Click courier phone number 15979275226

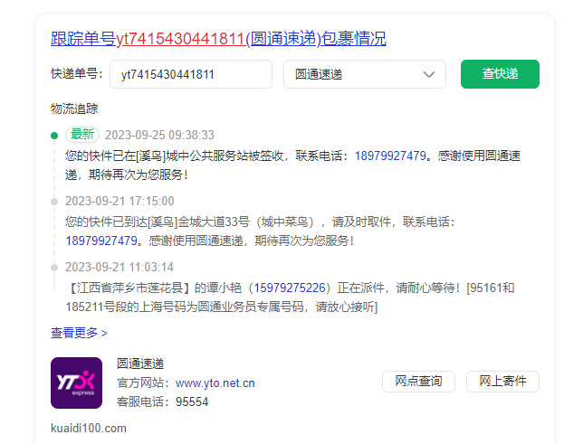tap(290, 288)
